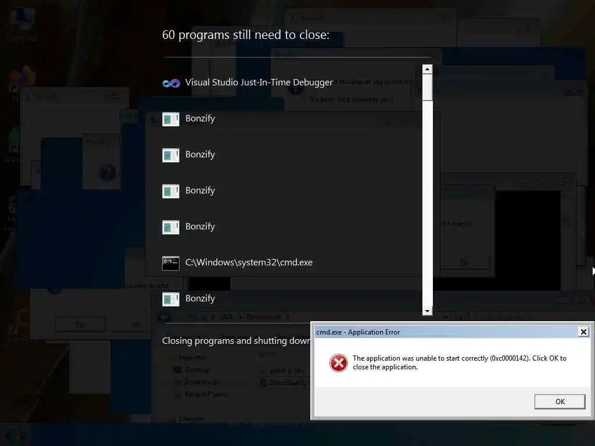Image resolution: width=595 pixels, height=446 pixels.
Task: Click the Bonzify icon just below the Visual Studio entry
Action: pos(171,119)
